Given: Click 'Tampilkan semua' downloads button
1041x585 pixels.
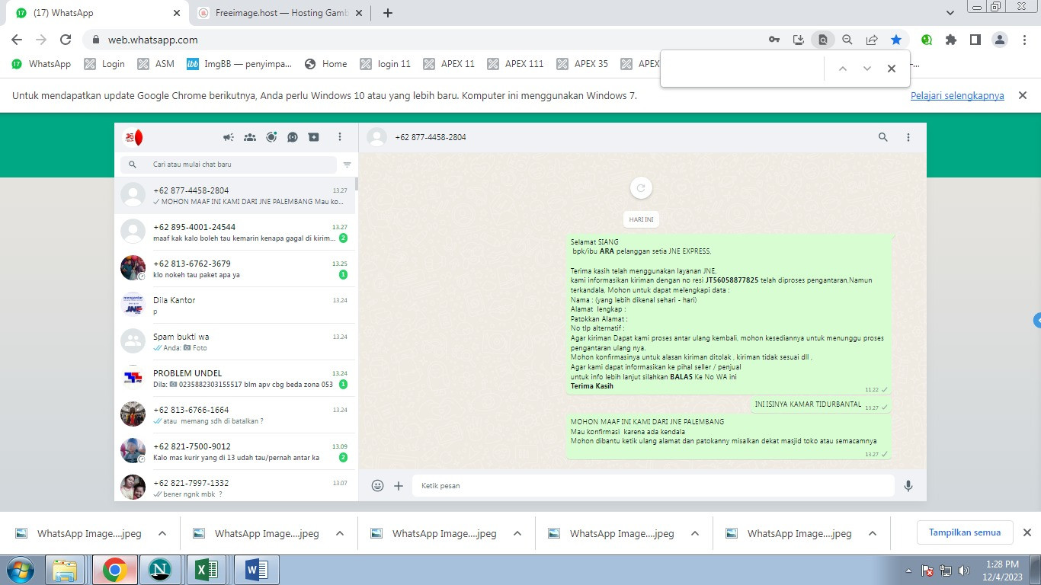Looking at the screenshot, I should point(965,532).
